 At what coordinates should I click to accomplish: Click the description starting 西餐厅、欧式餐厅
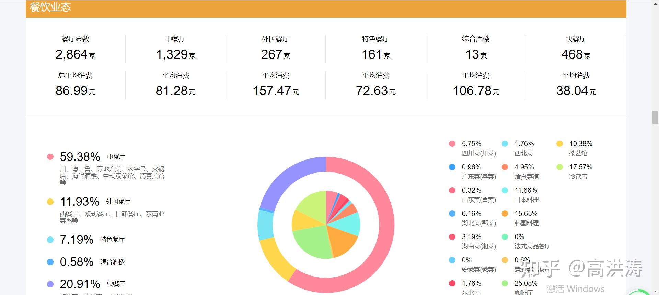pos(112,217)
